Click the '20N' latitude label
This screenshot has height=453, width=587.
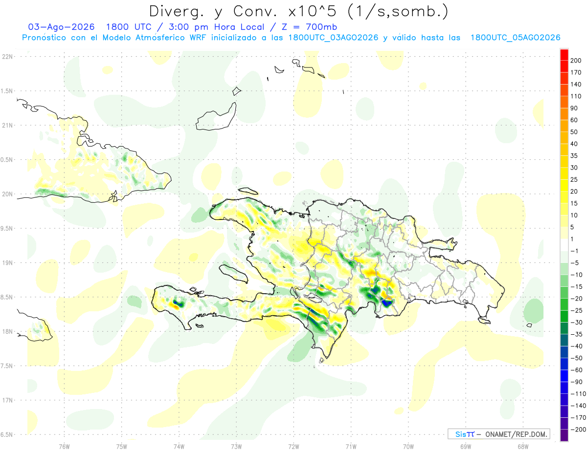(x=7, y=194)
